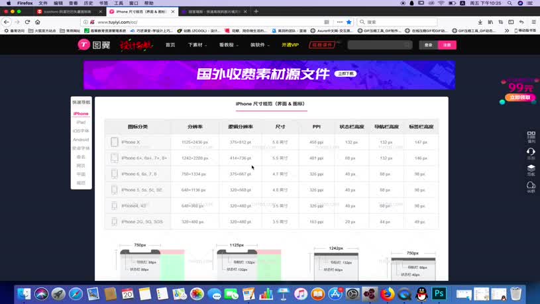
Task: Click the iPhone 5, 5s, 5c, SE row label
Action: click(x=142, y=189)
